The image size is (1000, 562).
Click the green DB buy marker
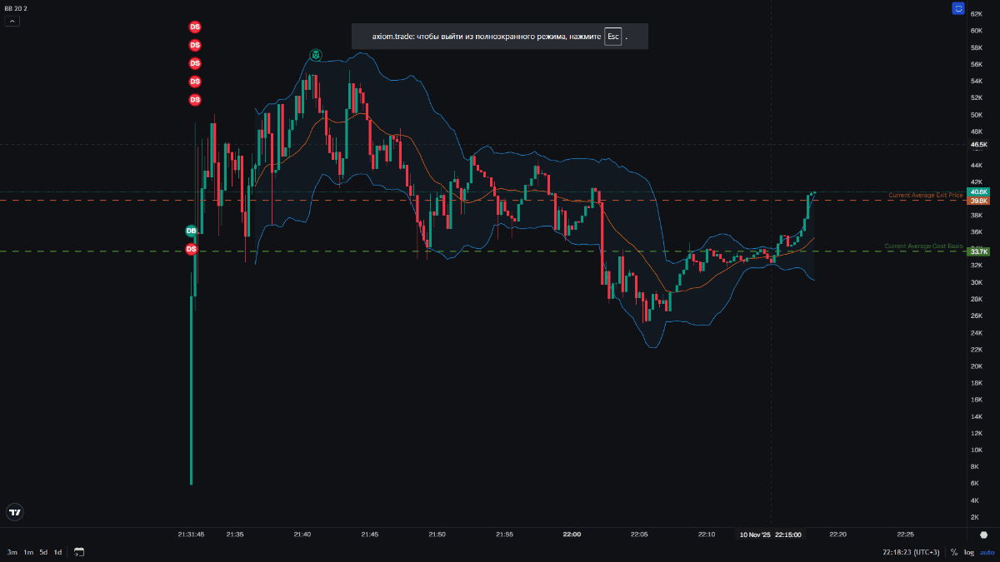pos(191,231)
